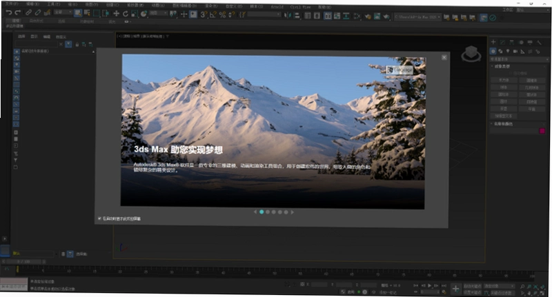Select the last welcome slide dot

tap(286, 212)
